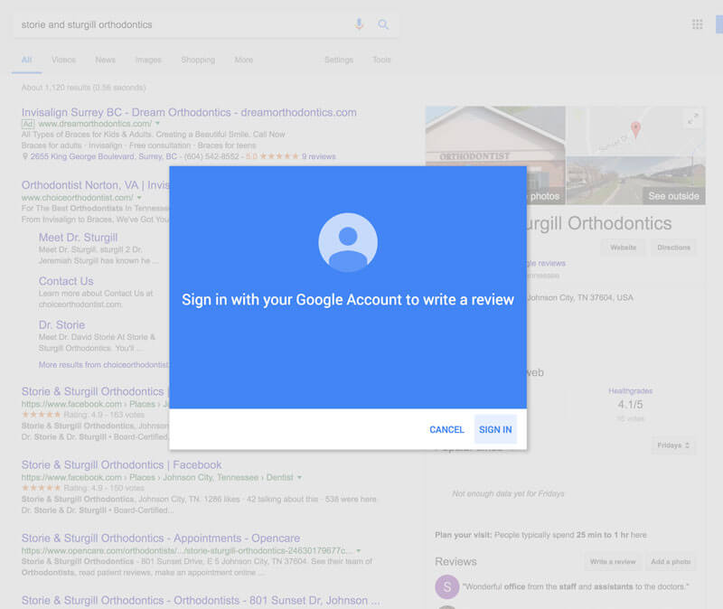The height and width of the screenshot is (609, 723).
Task: Click the 9 reviews ad rating link
Action: [x=319, y=156]
